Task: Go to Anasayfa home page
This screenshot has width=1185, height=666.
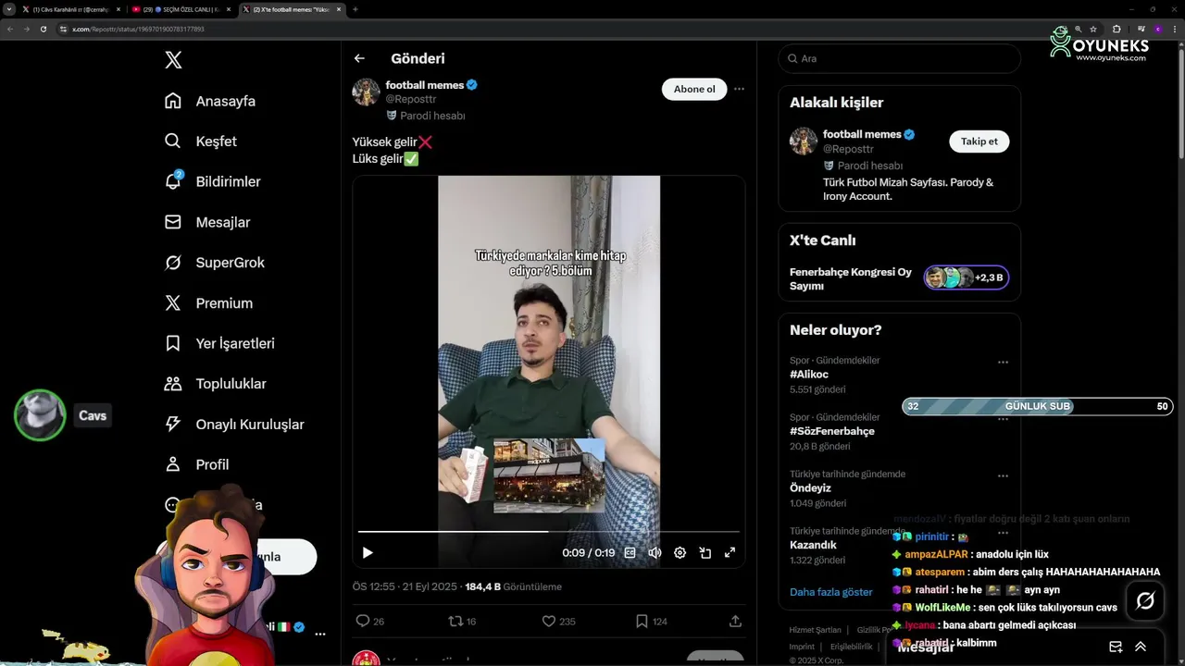Action: pyautogui.click(x=210, y=101)
